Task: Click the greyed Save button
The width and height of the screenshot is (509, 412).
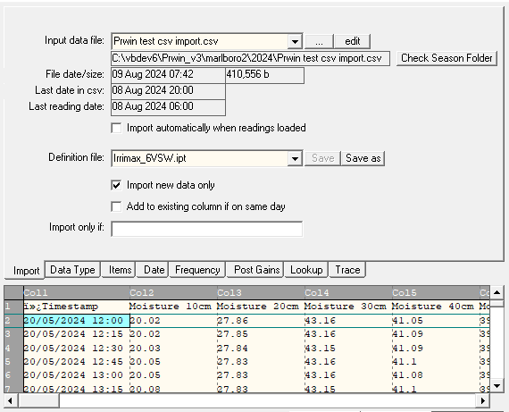Action: 322,158
